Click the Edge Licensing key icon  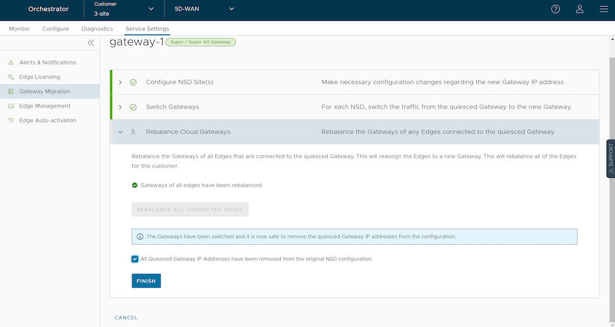click(11, 77)
